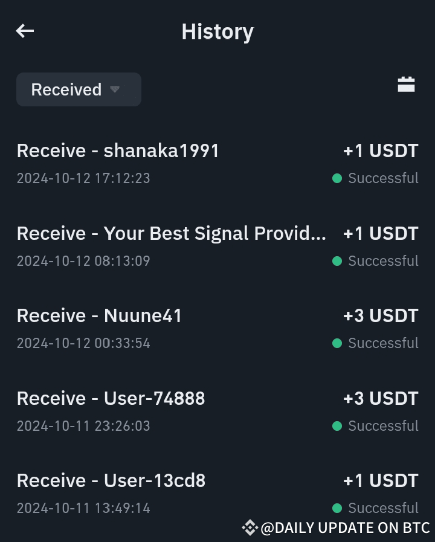This screenshot has width=435, height=542.
Task: Open the Receive - User-13cd8 entry
Action: tap(111, 480)
